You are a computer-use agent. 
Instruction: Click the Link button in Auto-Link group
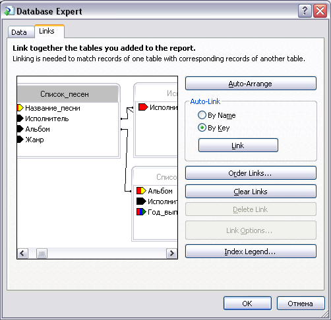tap(238, 145)
